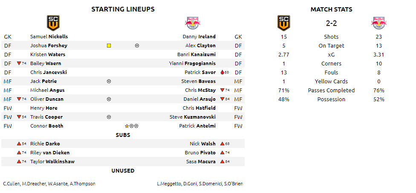Image resolution: width=416 pixels, height=193 pixels.
Task: Click Sasa Macura's substituted-on arrow
Action: [222, 162]
